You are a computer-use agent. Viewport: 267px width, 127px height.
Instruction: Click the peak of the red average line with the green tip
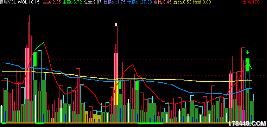click(x=44, y=43)
